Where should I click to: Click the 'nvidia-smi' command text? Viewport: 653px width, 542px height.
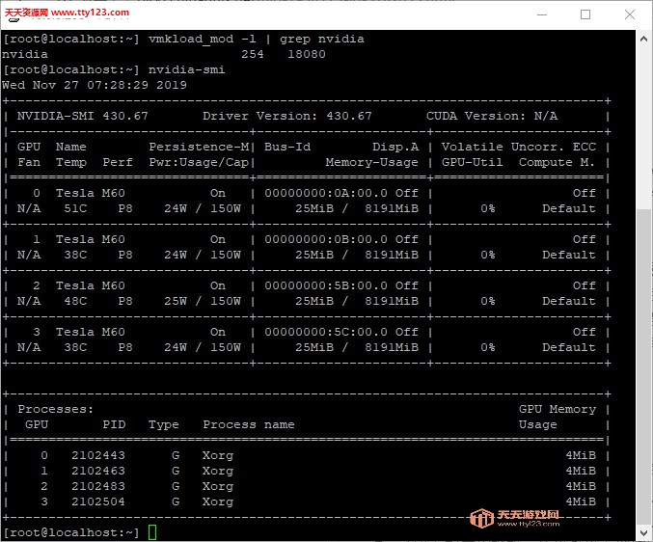186,69
